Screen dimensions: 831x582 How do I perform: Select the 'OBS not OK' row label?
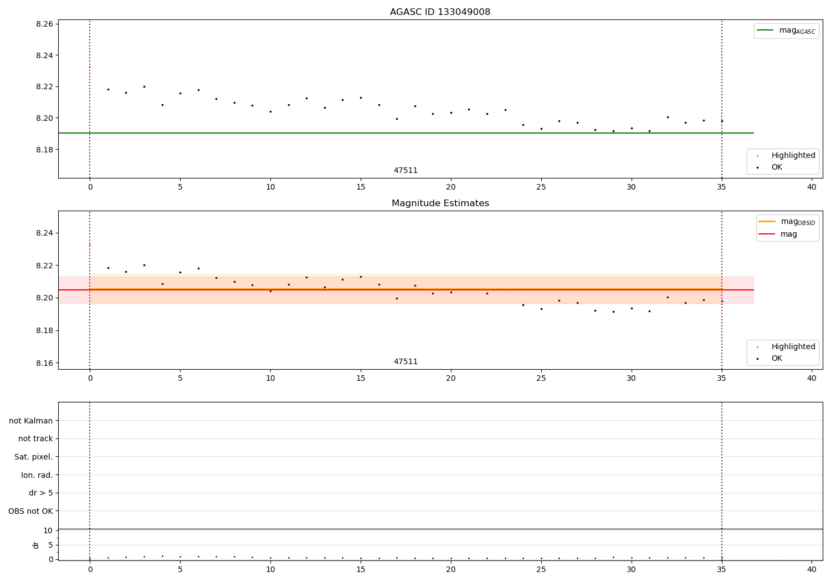point(31,511)
